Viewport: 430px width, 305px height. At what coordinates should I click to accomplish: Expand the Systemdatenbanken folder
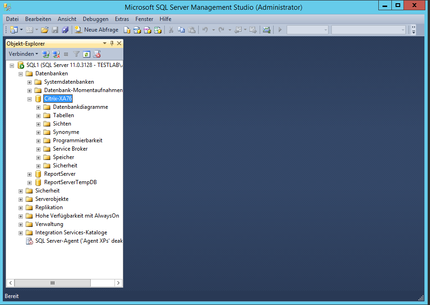pyautogui.click(x=29, y=82)
